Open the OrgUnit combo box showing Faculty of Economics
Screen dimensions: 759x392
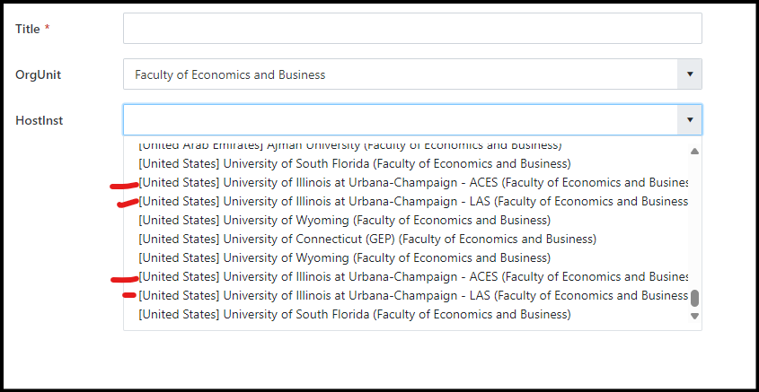click(400, 74)
